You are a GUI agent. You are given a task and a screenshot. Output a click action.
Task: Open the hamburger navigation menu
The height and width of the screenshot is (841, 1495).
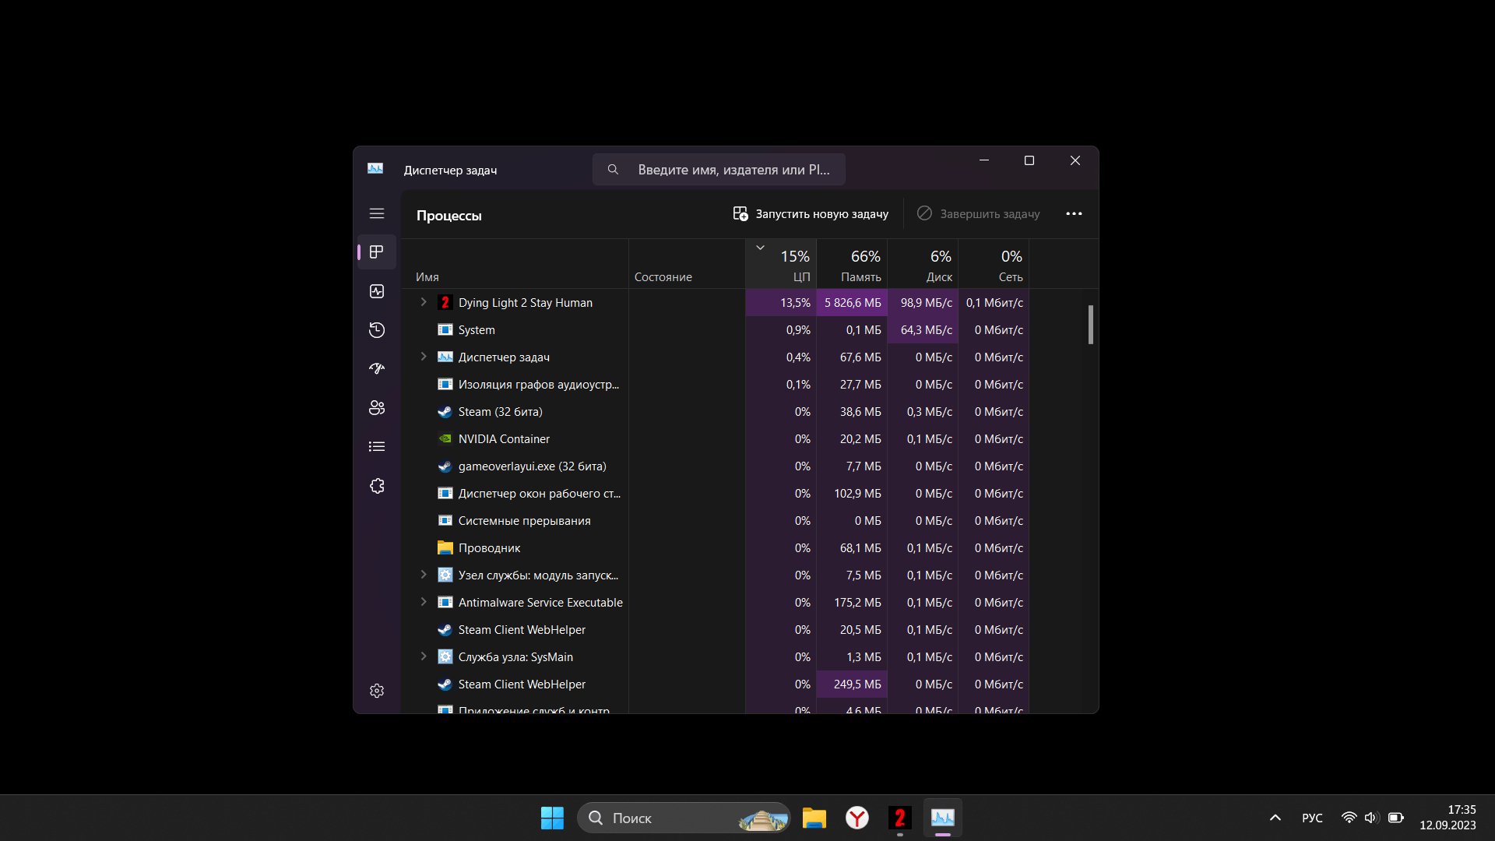tap(377, 213)
